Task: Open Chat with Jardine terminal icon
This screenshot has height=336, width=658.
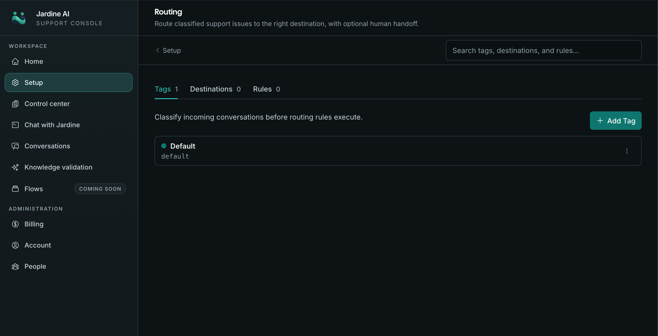Action: pos(15,125)
